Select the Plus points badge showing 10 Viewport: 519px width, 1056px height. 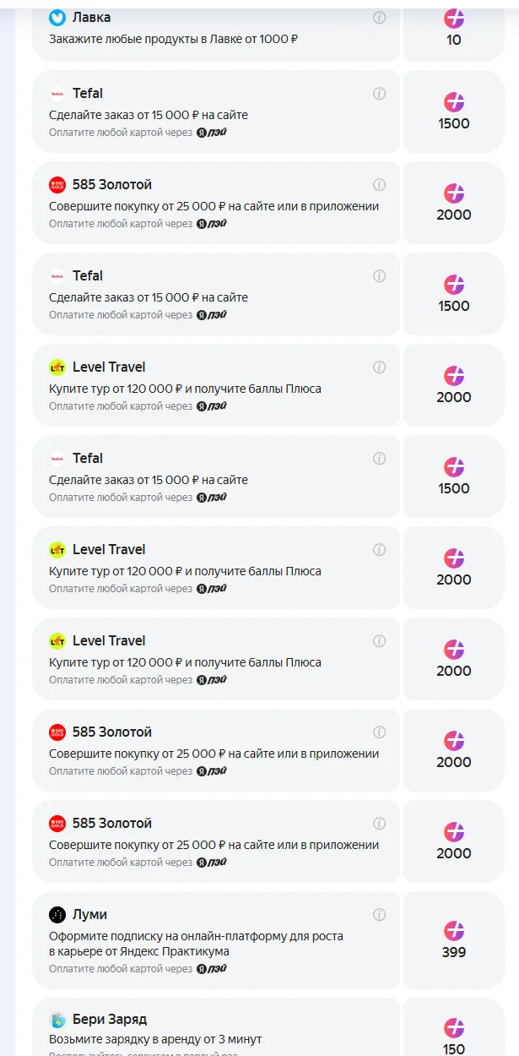tap(454, 28)
